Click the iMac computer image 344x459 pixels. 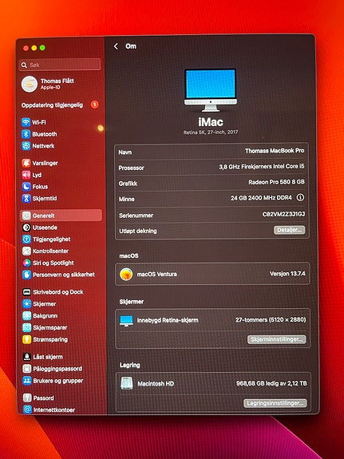click(211, 90)
